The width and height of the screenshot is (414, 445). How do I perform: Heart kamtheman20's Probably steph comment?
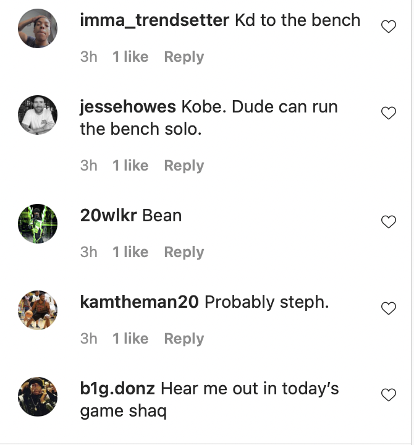tap(389, 308)
